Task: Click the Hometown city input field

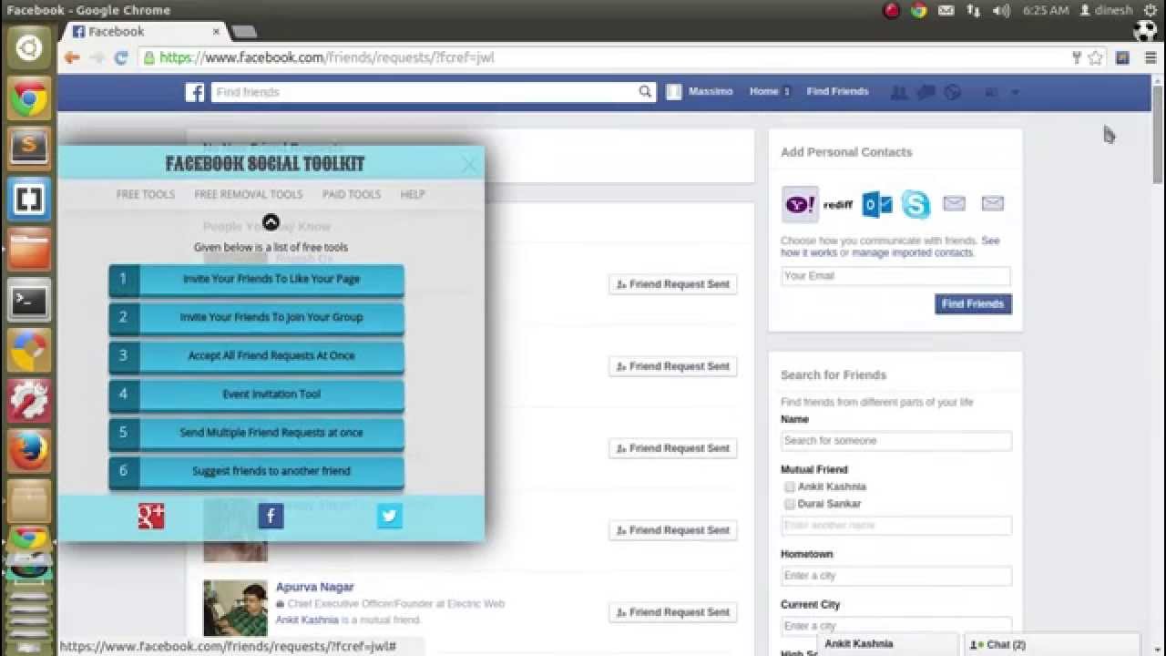Action: (x=895, y=576)
